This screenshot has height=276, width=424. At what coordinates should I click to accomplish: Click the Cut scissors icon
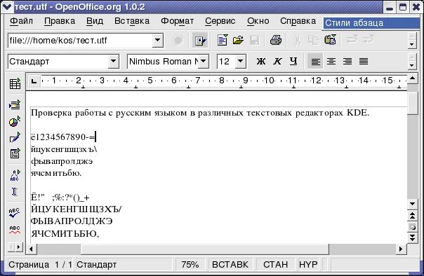pyautogui.click(x=297, y=41)
